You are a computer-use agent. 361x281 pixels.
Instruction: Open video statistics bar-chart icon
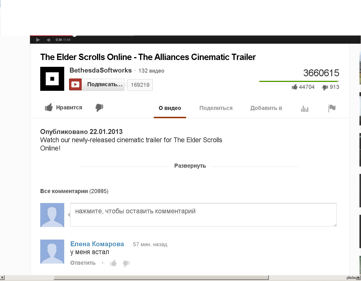point(305,109)
